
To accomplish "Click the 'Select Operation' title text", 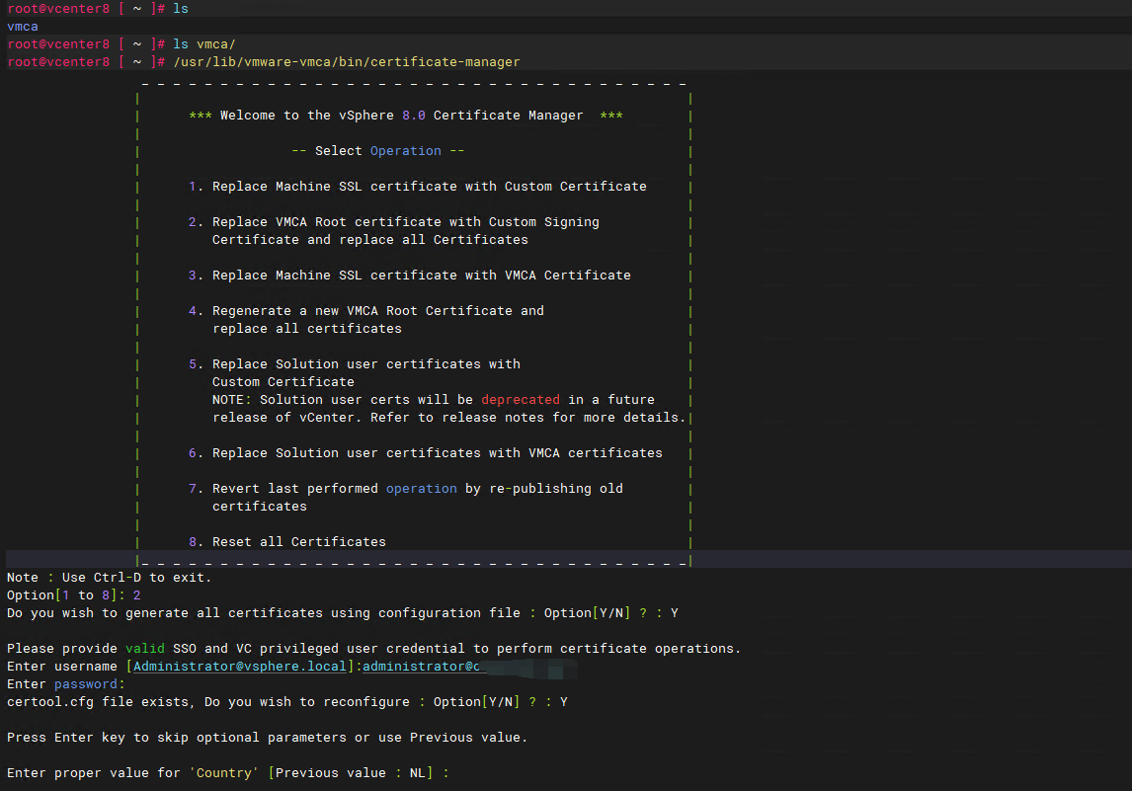I will (x=377, y=151).
